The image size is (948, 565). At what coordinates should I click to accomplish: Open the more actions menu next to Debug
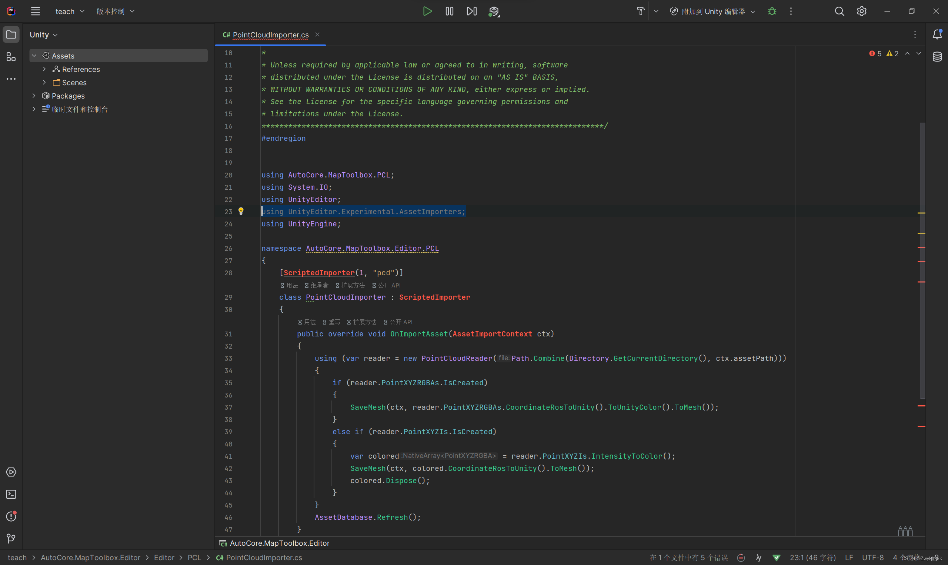tap(791, 11)
